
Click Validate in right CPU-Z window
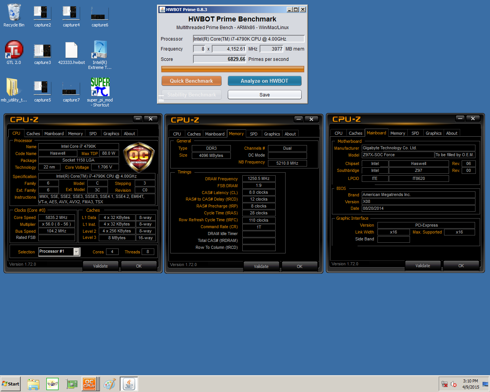(423, 266)
